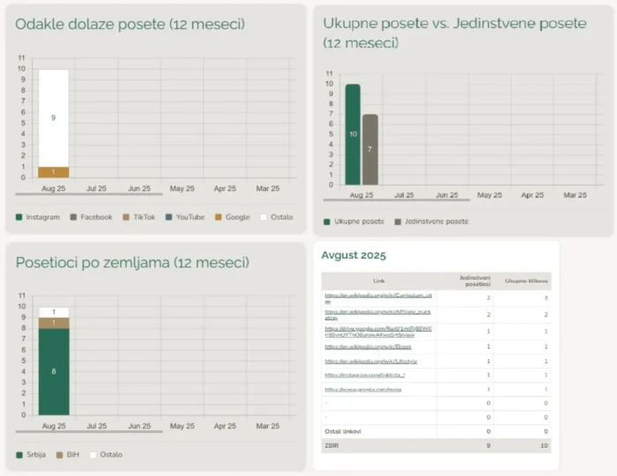Click the YouTube legend color square
Image resolution: width=617 pixels, height=476 pixels.
click(x=169, y=216)
